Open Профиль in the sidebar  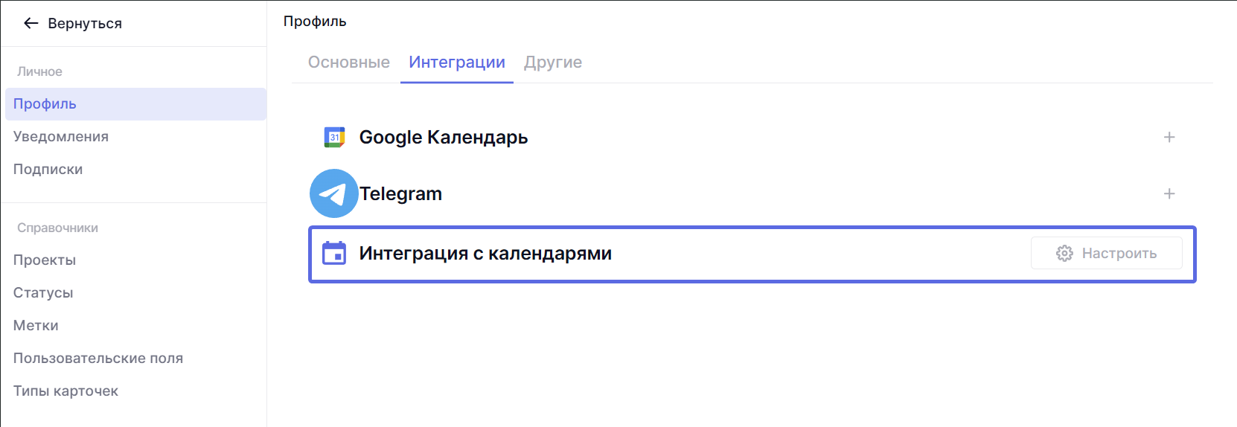(45, 104)
